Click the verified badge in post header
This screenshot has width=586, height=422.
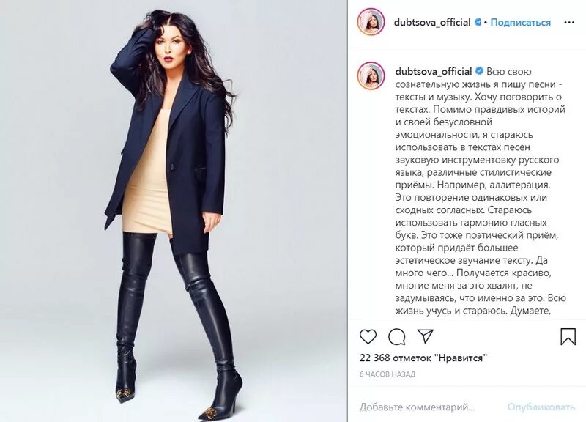click(478, 23)
